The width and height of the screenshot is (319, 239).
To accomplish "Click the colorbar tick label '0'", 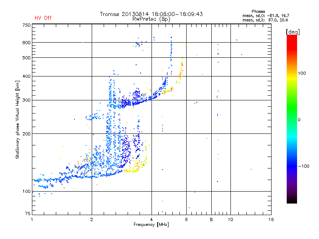I will point(299,120).
